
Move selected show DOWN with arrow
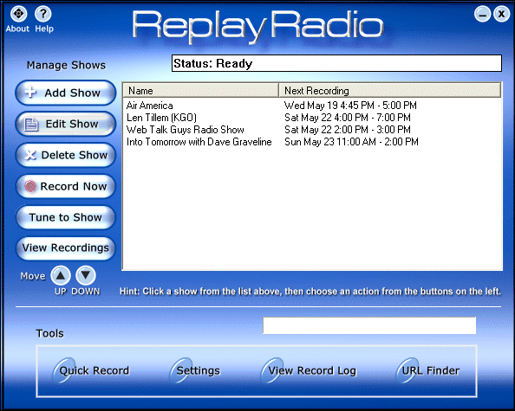click(86, 275)
